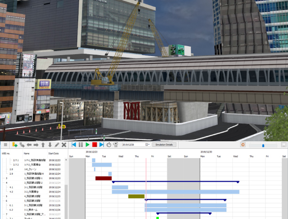288x219 pixels.
Task: Click the link tasks icon
Action: click(22, 145)
